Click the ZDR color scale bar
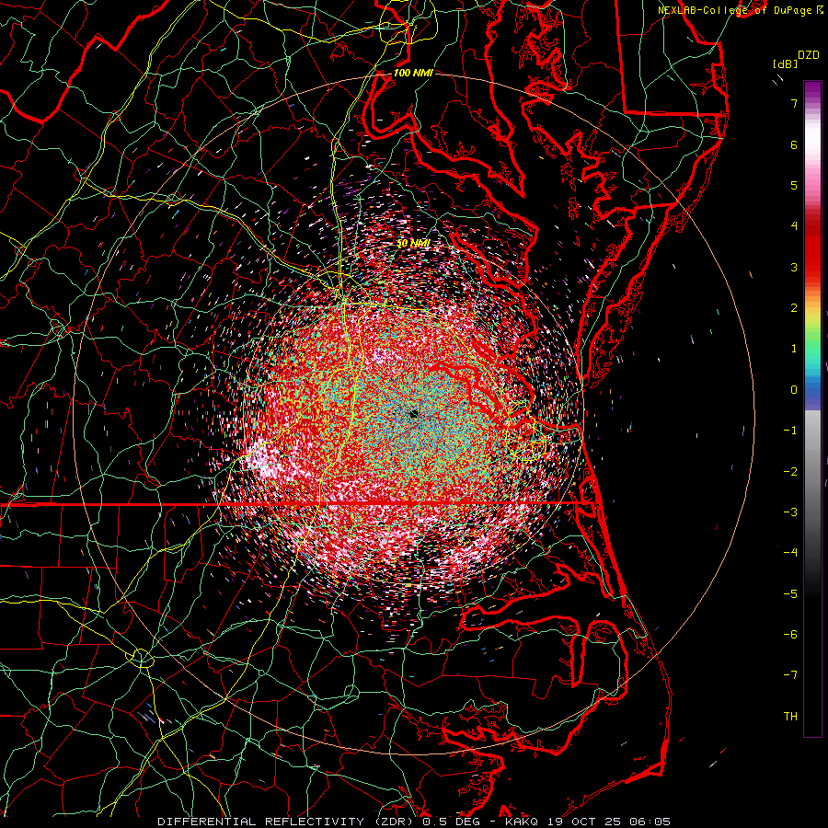Viewport: 828px width, 828px height. tap(812, 408)
